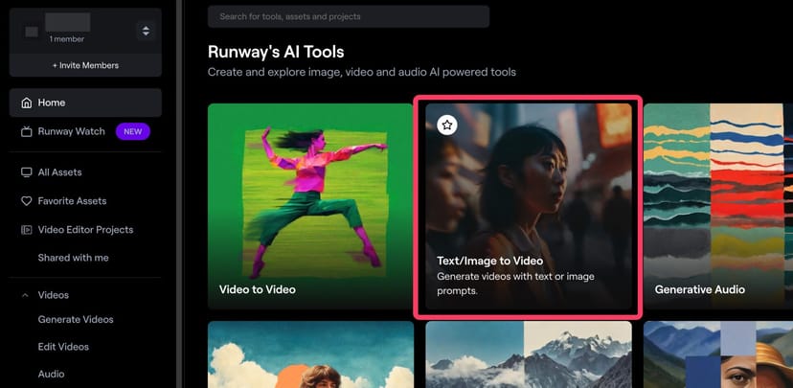This screenshot has width=793, height=388.
Task: Collapse the Videos section chevron
Action: click(x=25, y=295)
